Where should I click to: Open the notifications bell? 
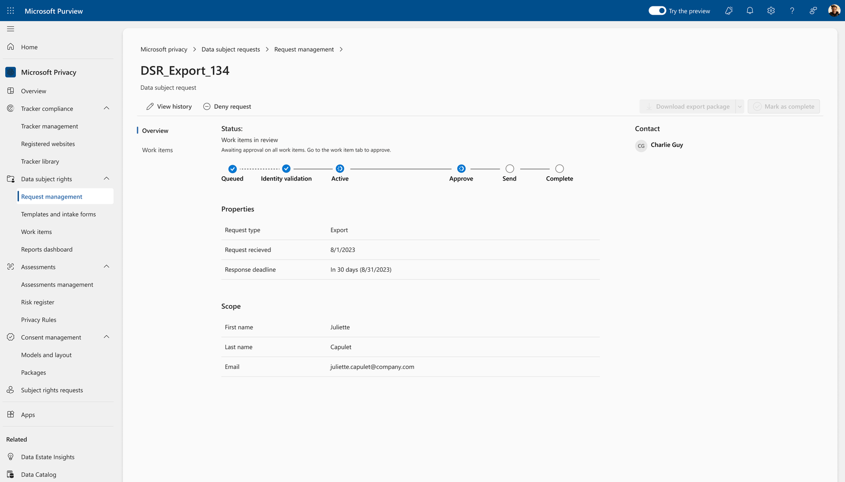pyautogui.click(x=750, y=11)
